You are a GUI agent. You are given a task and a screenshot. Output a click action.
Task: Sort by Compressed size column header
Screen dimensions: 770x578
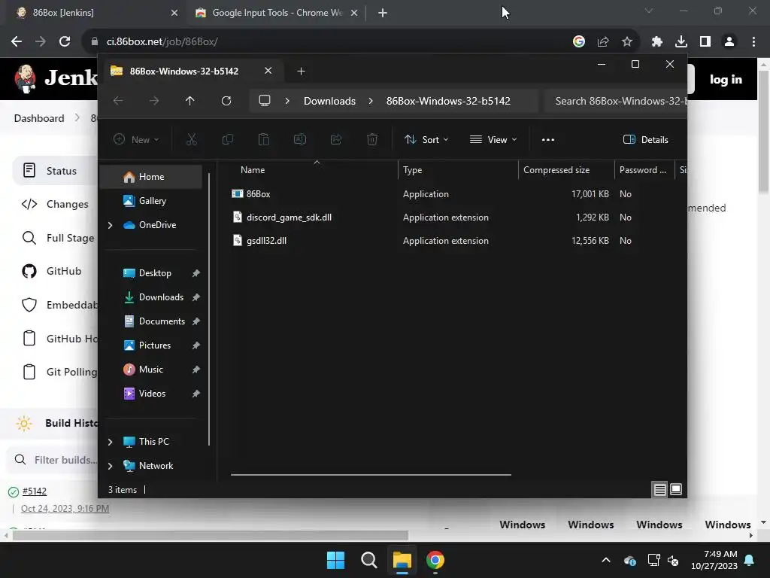pyautogui.click(x=565, y=170)
